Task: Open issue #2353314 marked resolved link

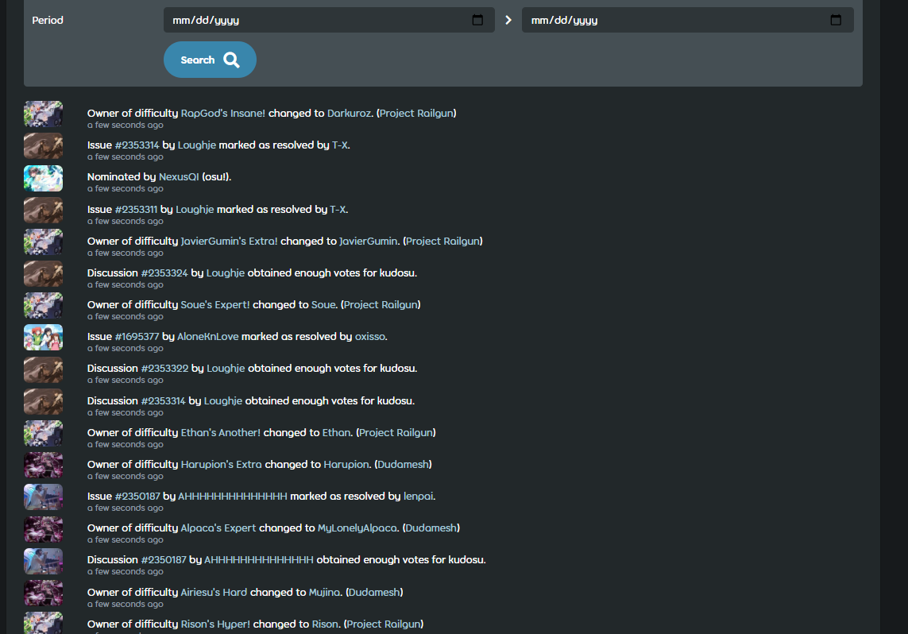Action: click(137, 145)
